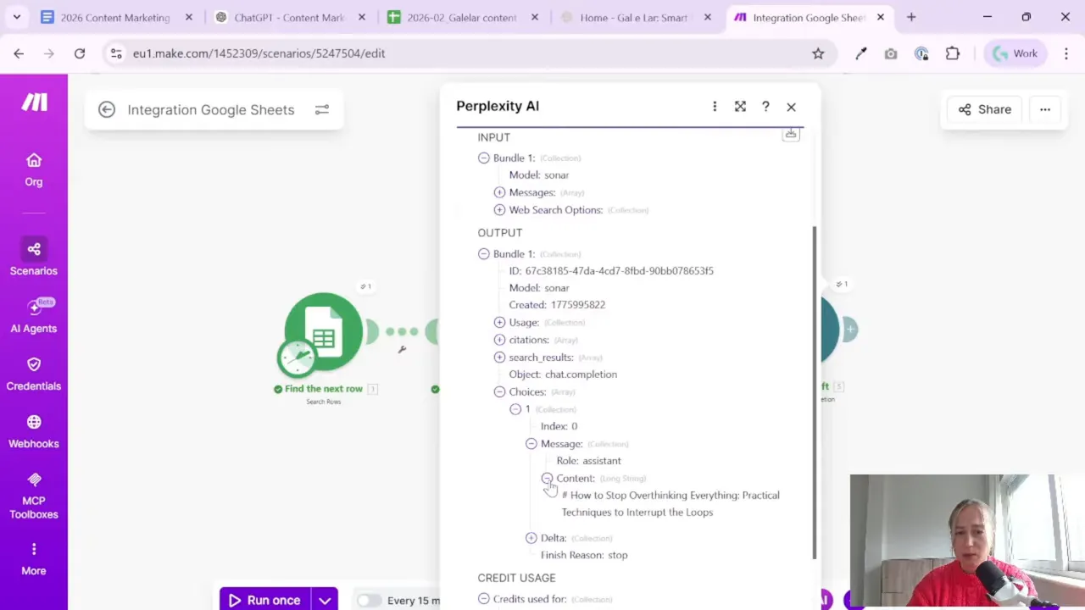Screen dimensions: 1085x610
Task: Switch to Home Gal e Lar tab
Action: click(634, 17)
